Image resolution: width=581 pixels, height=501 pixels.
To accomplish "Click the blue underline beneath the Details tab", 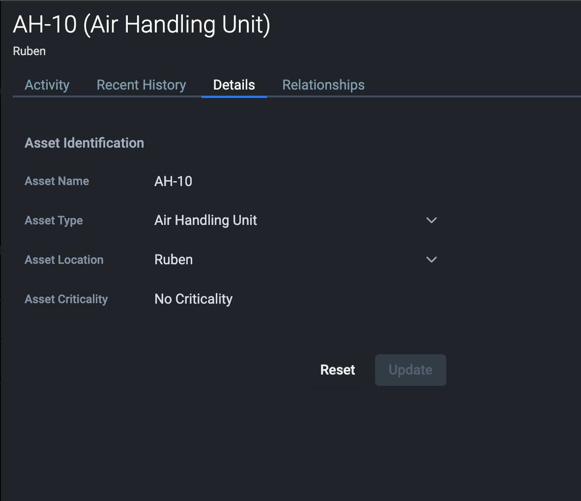I will (234, 97).
